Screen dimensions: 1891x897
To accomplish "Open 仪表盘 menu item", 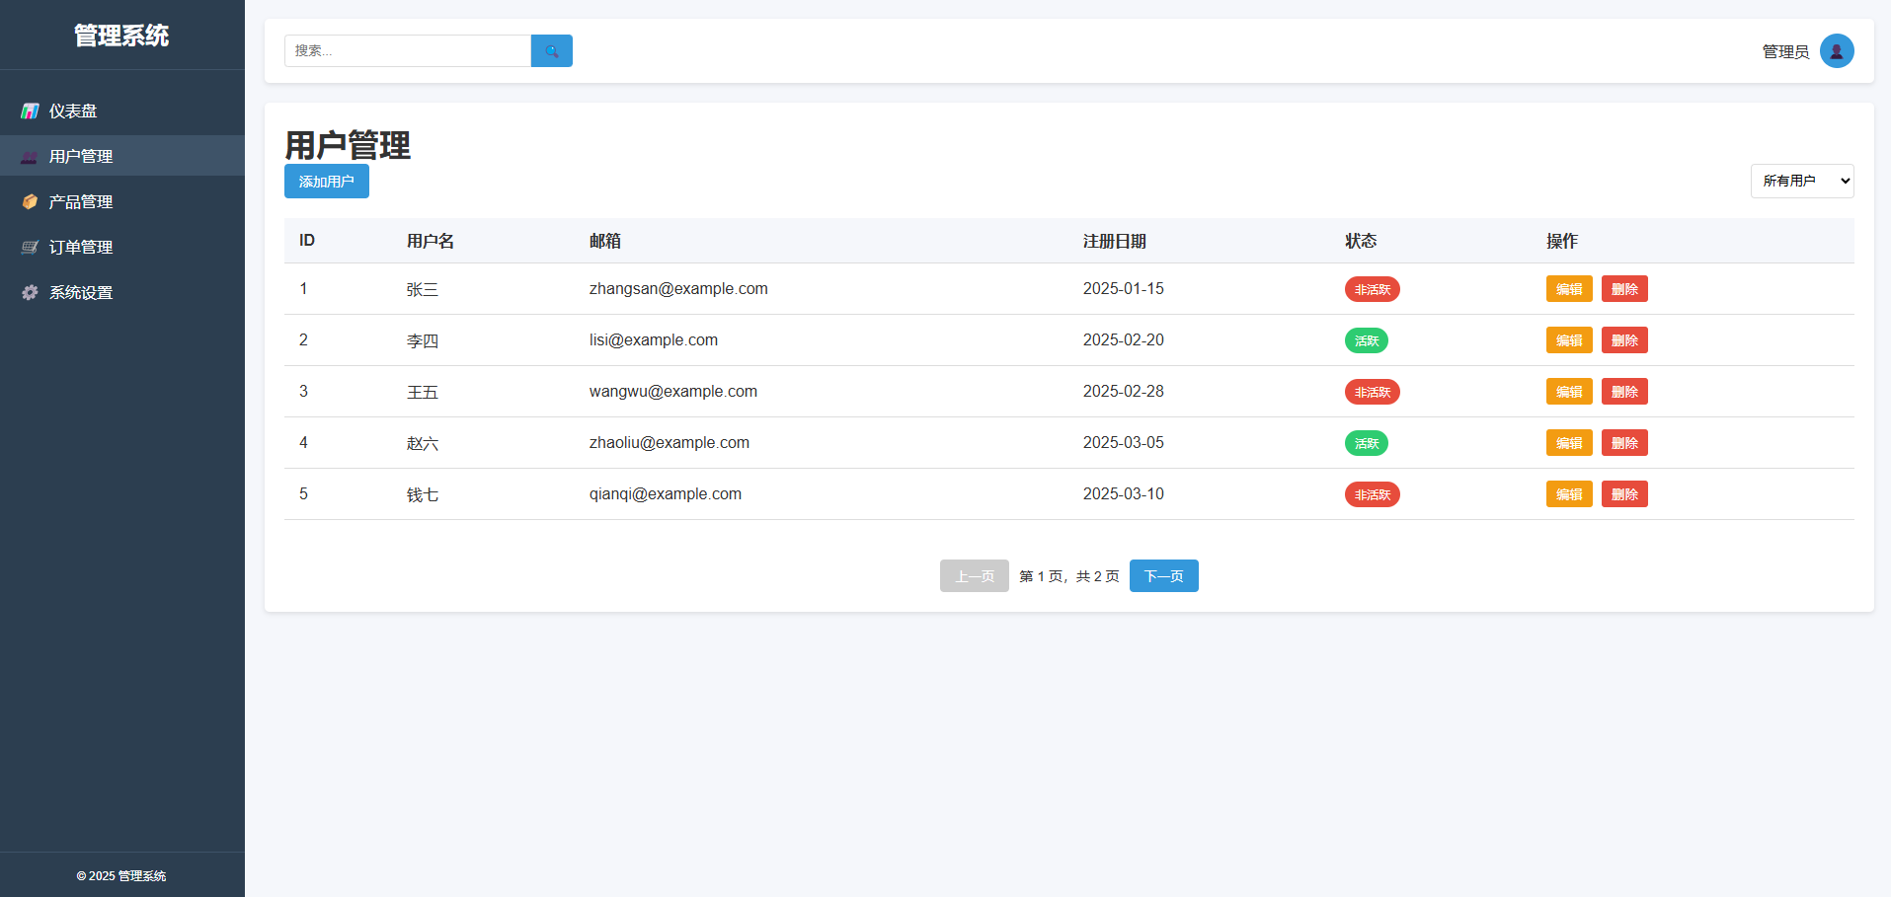I will [x=73, y=112].
